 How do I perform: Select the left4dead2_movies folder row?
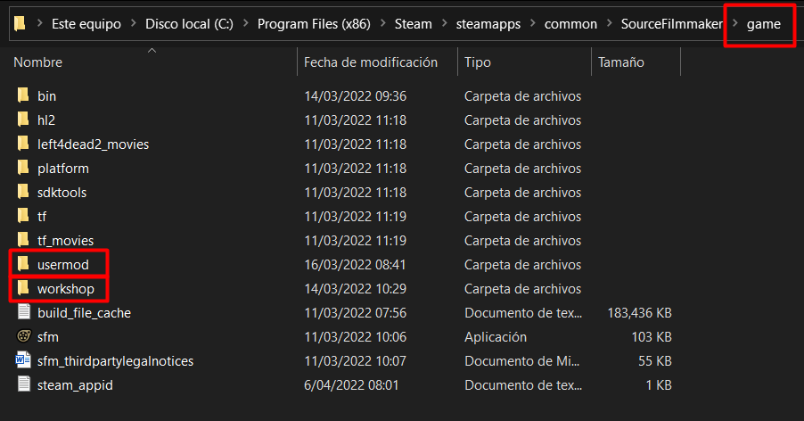pyautogui.click(x=93, y=144)
